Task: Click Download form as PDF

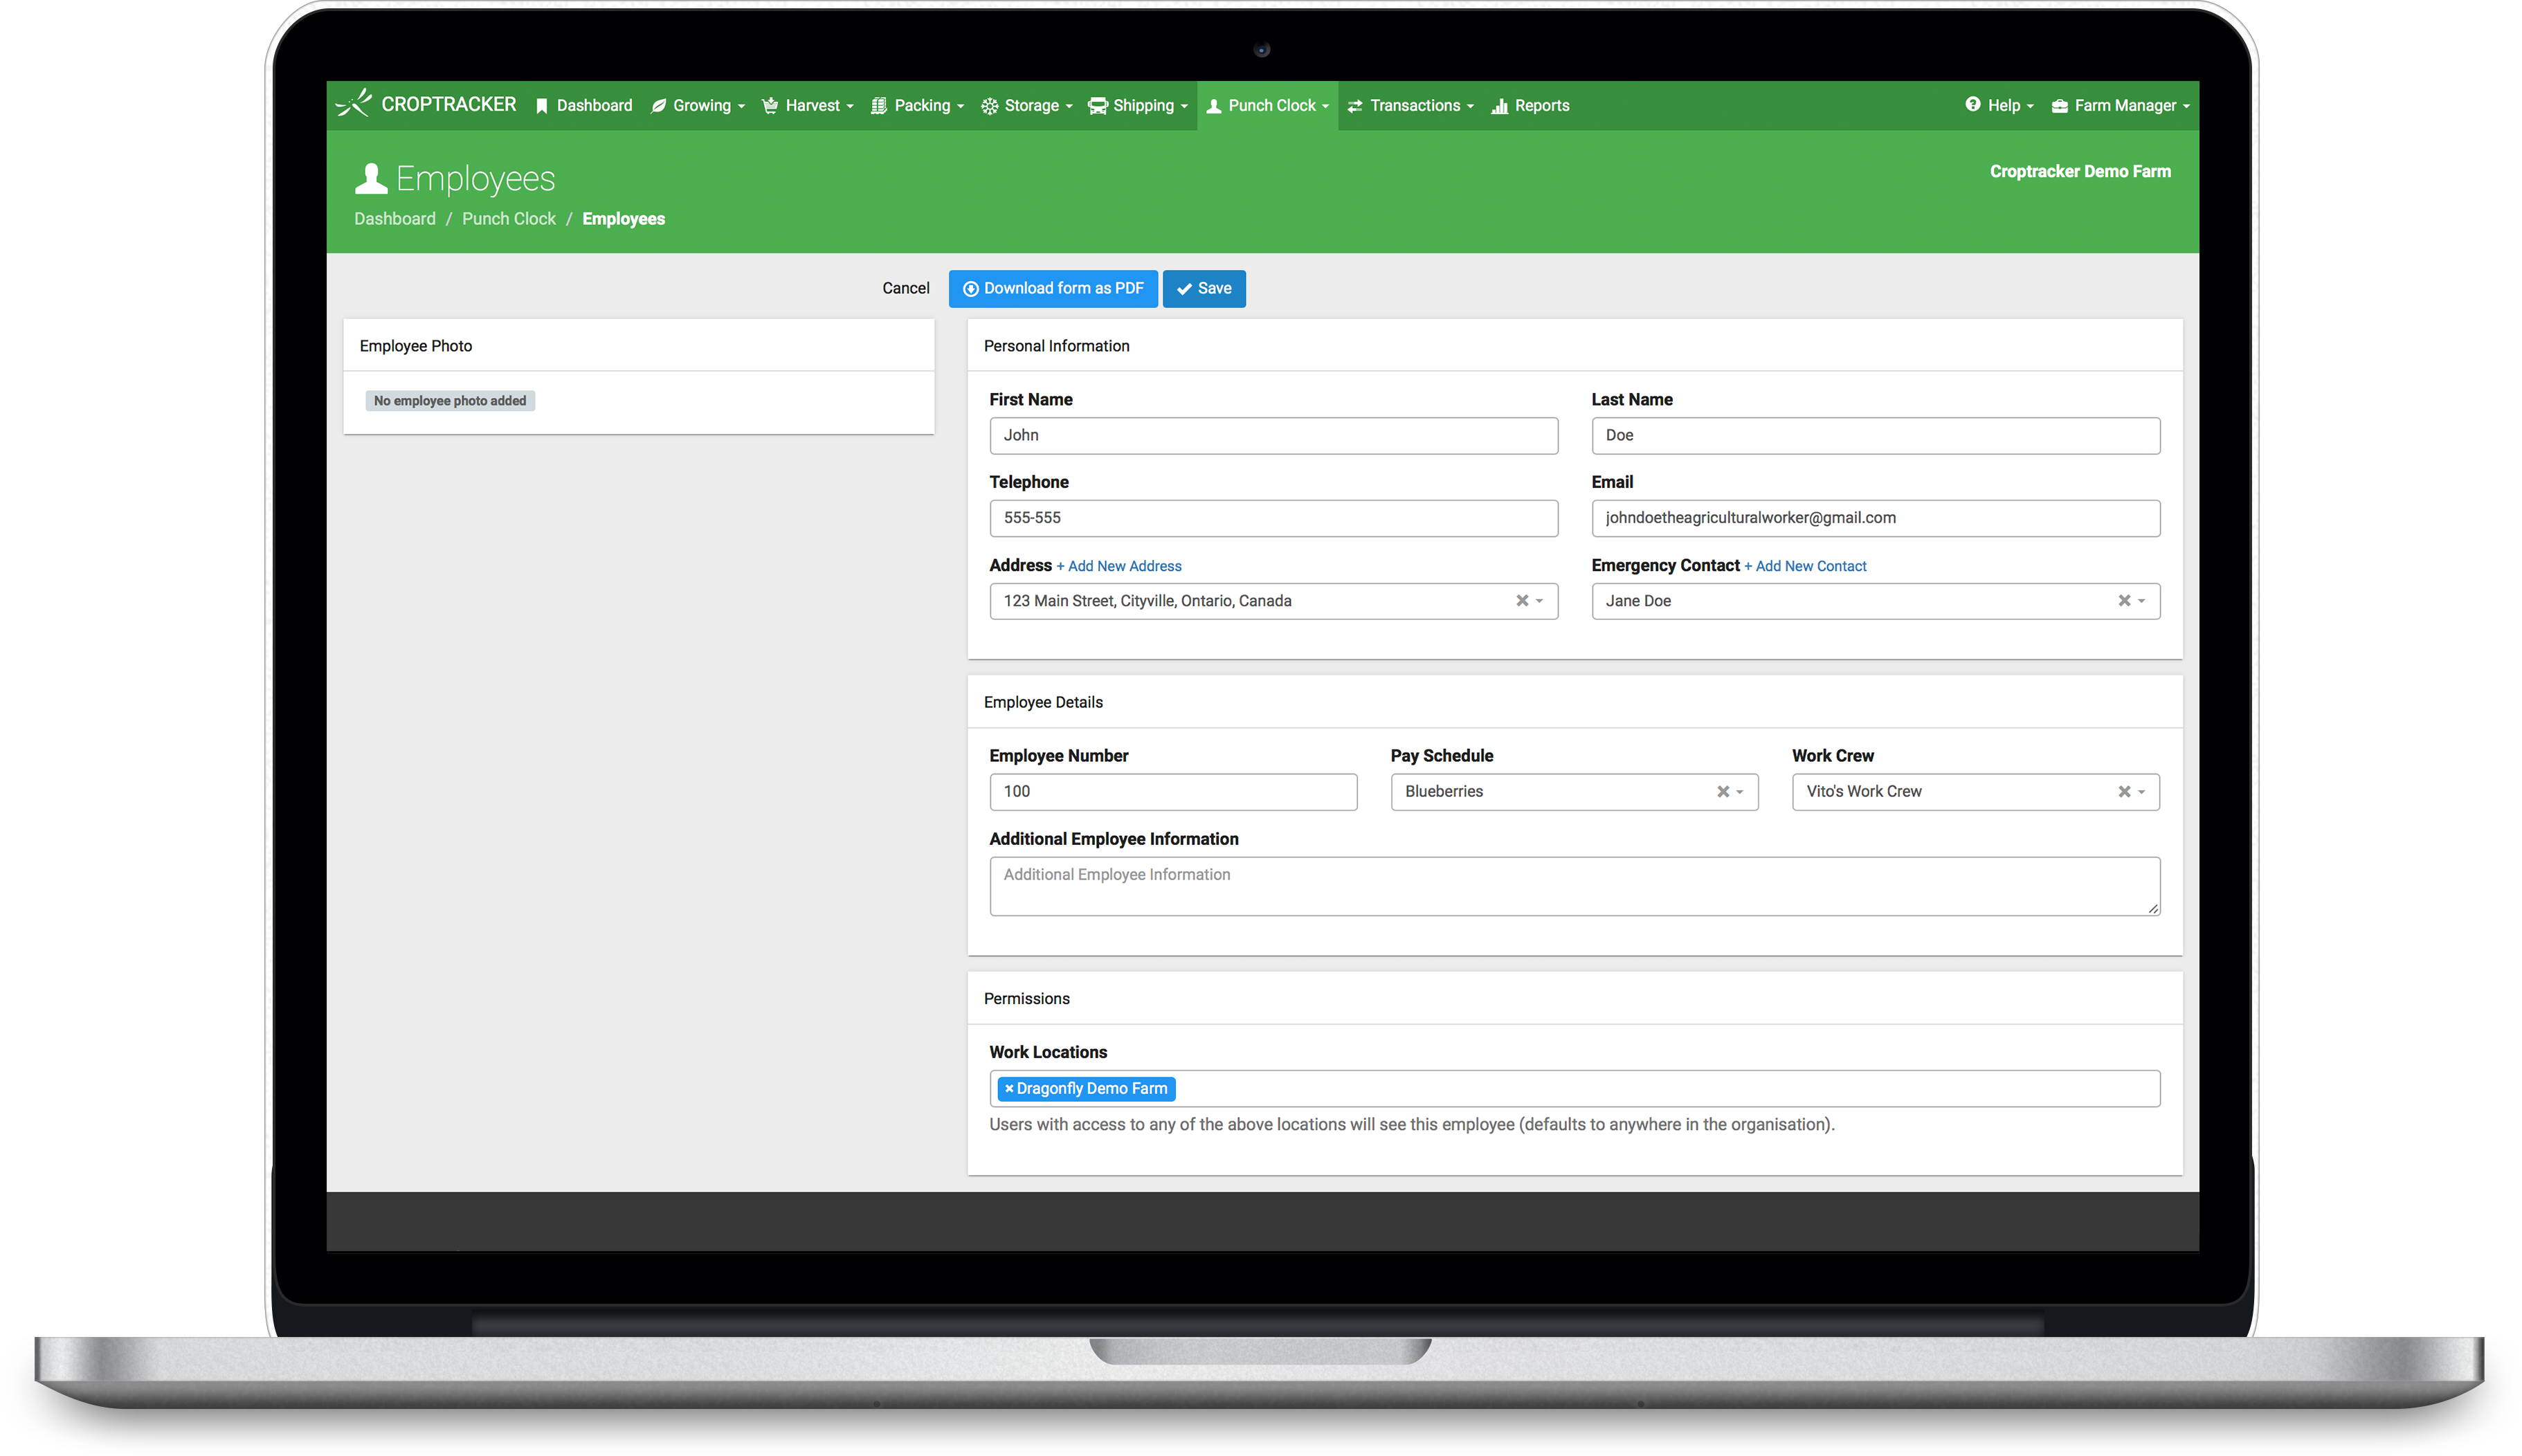Action: pyautogui.click(x=1053, y=289)
